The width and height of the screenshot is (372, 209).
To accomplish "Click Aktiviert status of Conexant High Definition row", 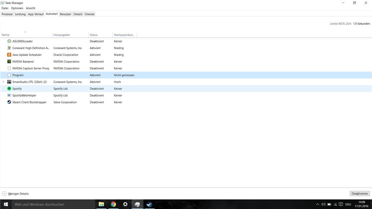I will point(95,48).
